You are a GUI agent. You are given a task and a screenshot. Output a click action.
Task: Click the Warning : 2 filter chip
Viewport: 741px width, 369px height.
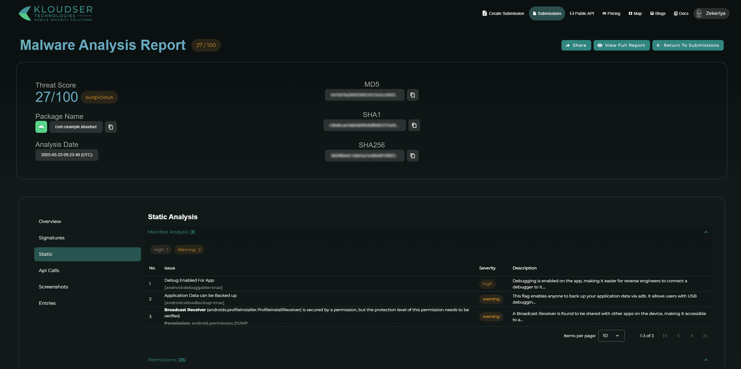pos(189,250)
